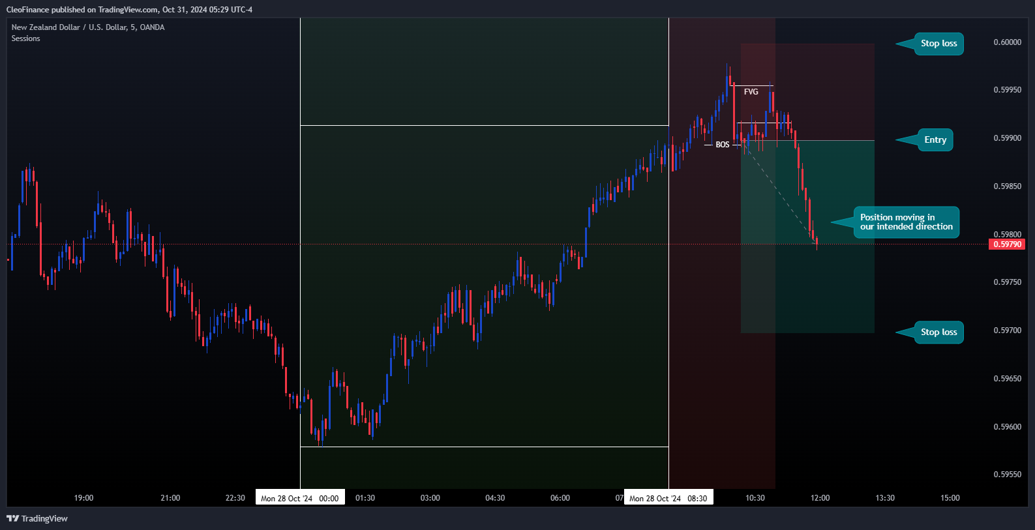Click the 0.59800 price axis label
The image size is (1035, 530).
(x=1007, y=234)
